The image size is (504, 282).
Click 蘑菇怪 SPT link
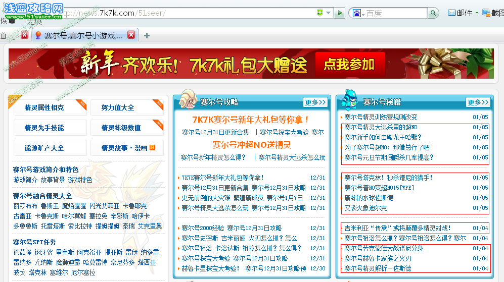coord(22,252)
